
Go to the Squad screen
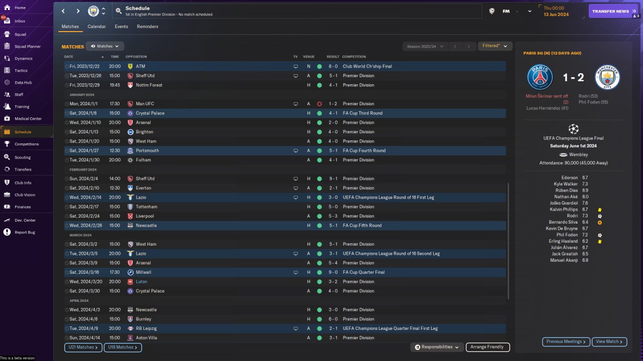(x=20, y=35)
